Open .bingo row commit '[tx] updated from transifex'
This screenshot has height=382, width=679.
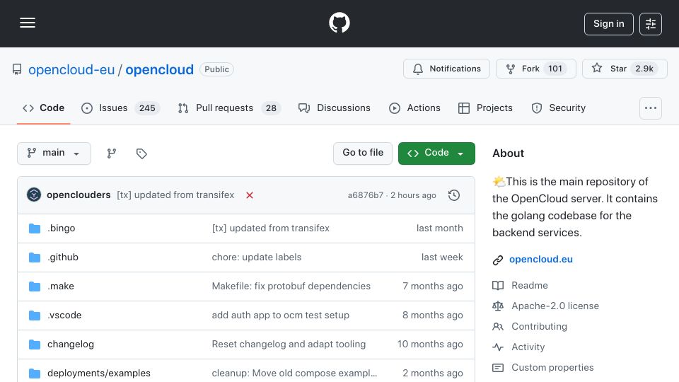pos(271,228)
